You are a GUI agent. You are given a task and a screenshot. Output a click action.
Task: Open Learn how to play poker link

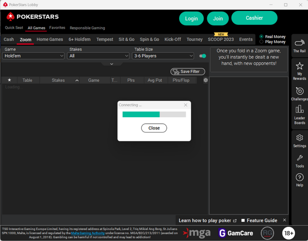[207, 220]
